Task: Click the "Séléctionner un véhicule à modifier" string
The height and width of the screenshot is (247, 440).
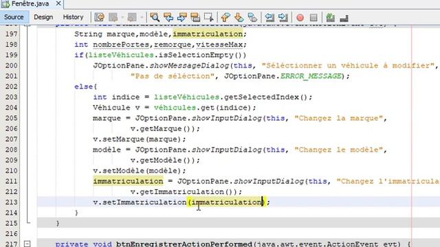Action: point(348,66)
